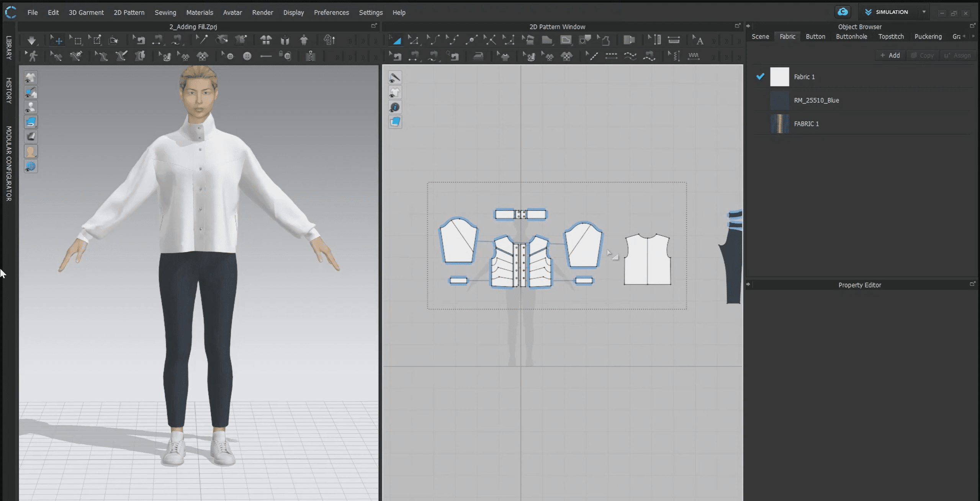Switch to the Topstitch tab
Image resolution: width=980 pixels, height=501 pixels.
tap(891, 37)
